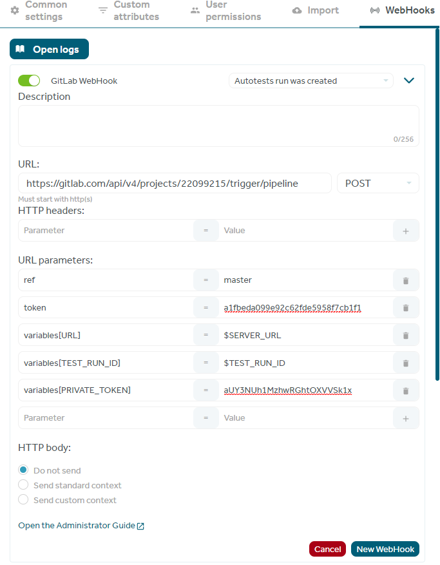440x565 pixels.
Task: Delete the variables[PRIVATE_TOKEN] parameter
Action: click(406, 390)
